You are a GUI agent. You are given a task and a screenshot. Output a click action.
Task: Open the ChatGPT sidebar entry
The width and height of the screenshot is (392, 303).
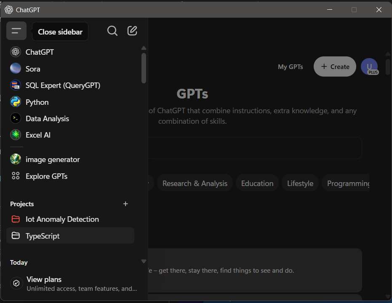[70, 52]
